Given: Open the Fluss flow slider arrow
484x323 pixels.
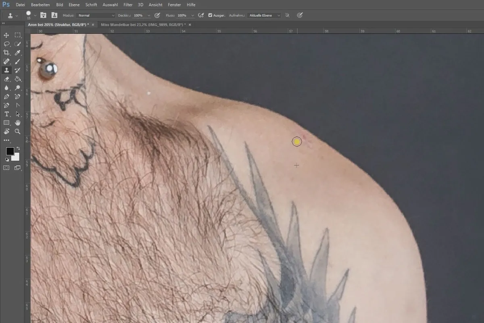Looking at the screenshot, I should tap(192, 15).
